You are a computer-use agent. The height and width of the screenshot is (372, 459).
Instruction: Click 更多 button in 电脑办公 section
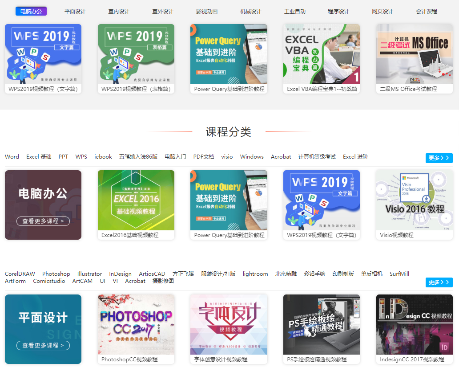pyautogui.click(x=439, y=158)
